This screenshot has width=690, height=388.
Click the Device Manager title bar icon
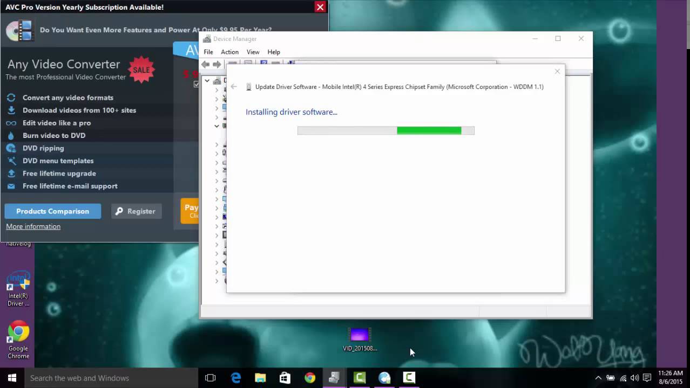pos(206,39)
